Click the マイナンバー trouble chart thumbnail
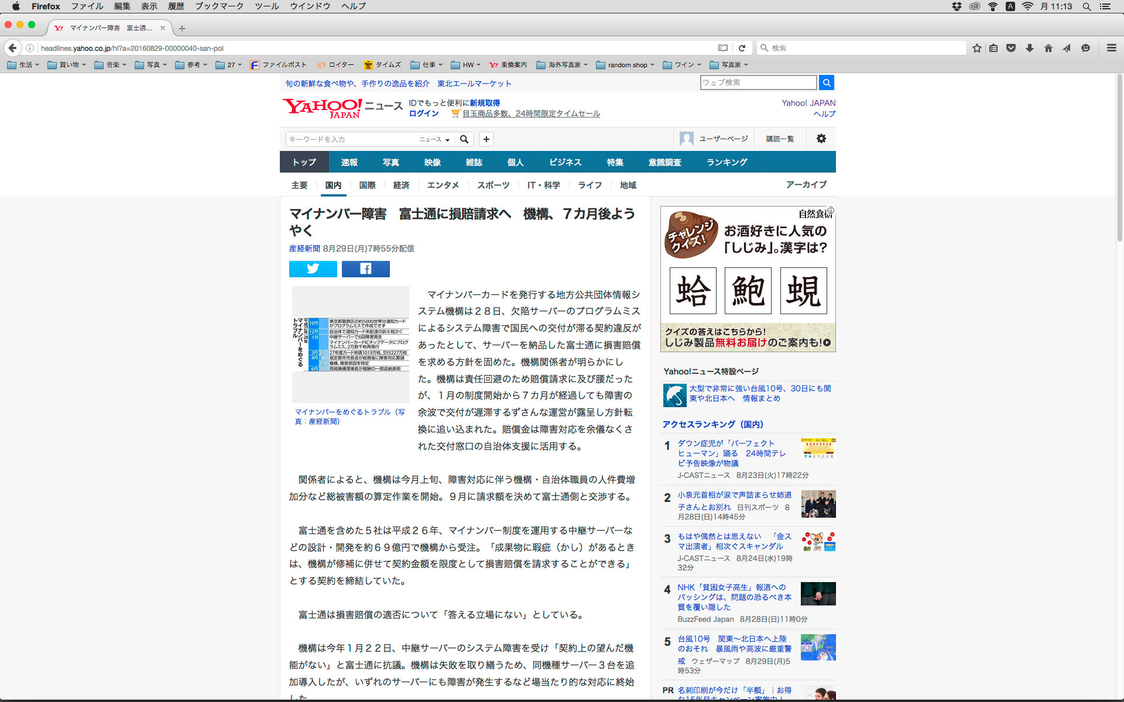The width and height of the screenshot is (1124, 702). coord(350,345)
